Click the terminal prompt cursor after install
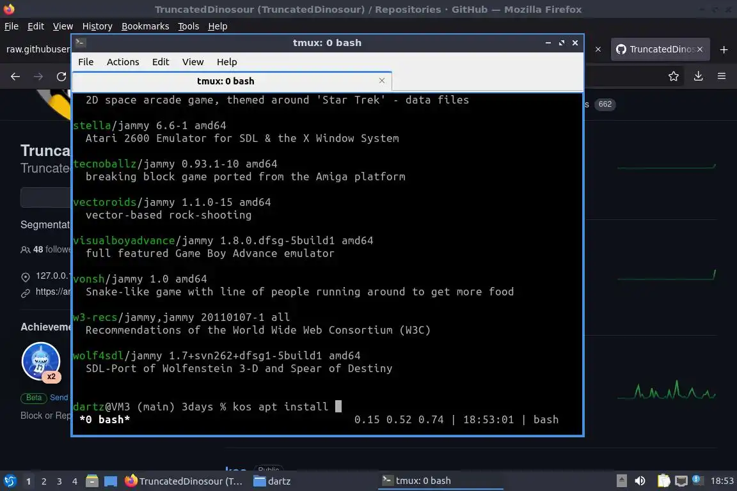 click(x=338, y=407)
